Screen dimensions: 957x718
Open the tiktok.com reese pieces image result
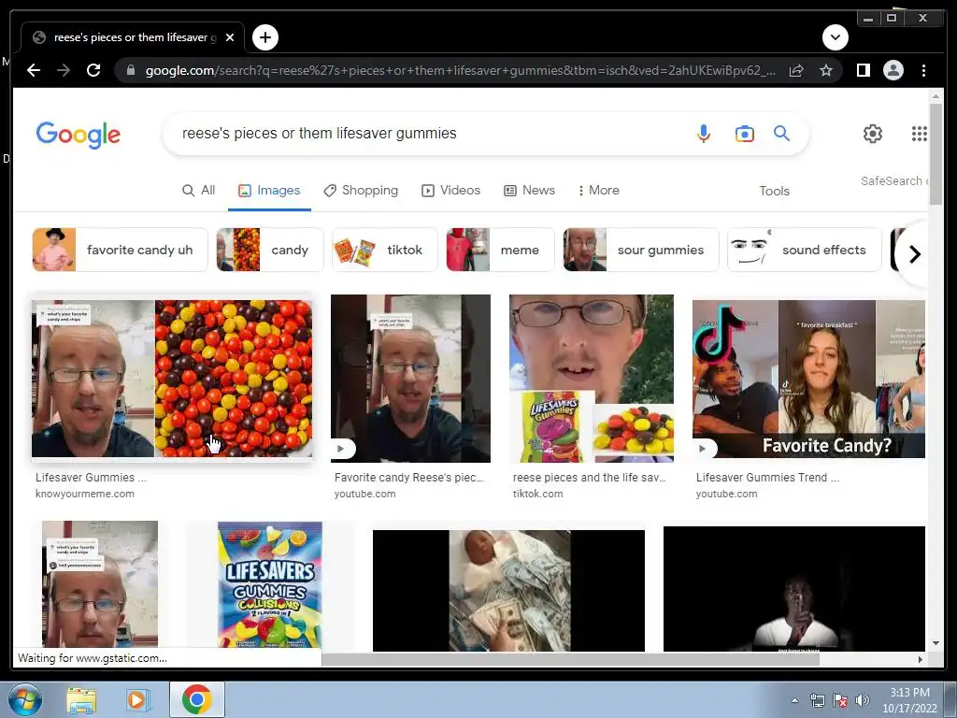592,379
